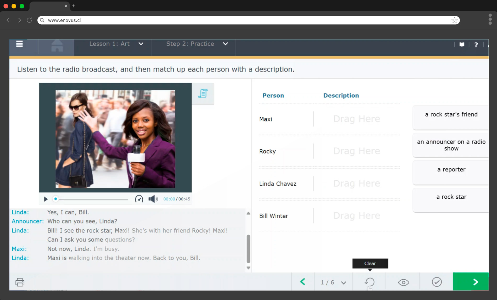This screenshot has width=497, height=300.
Task: Clear answers with reset icon
Action: (x=369, y=282)
